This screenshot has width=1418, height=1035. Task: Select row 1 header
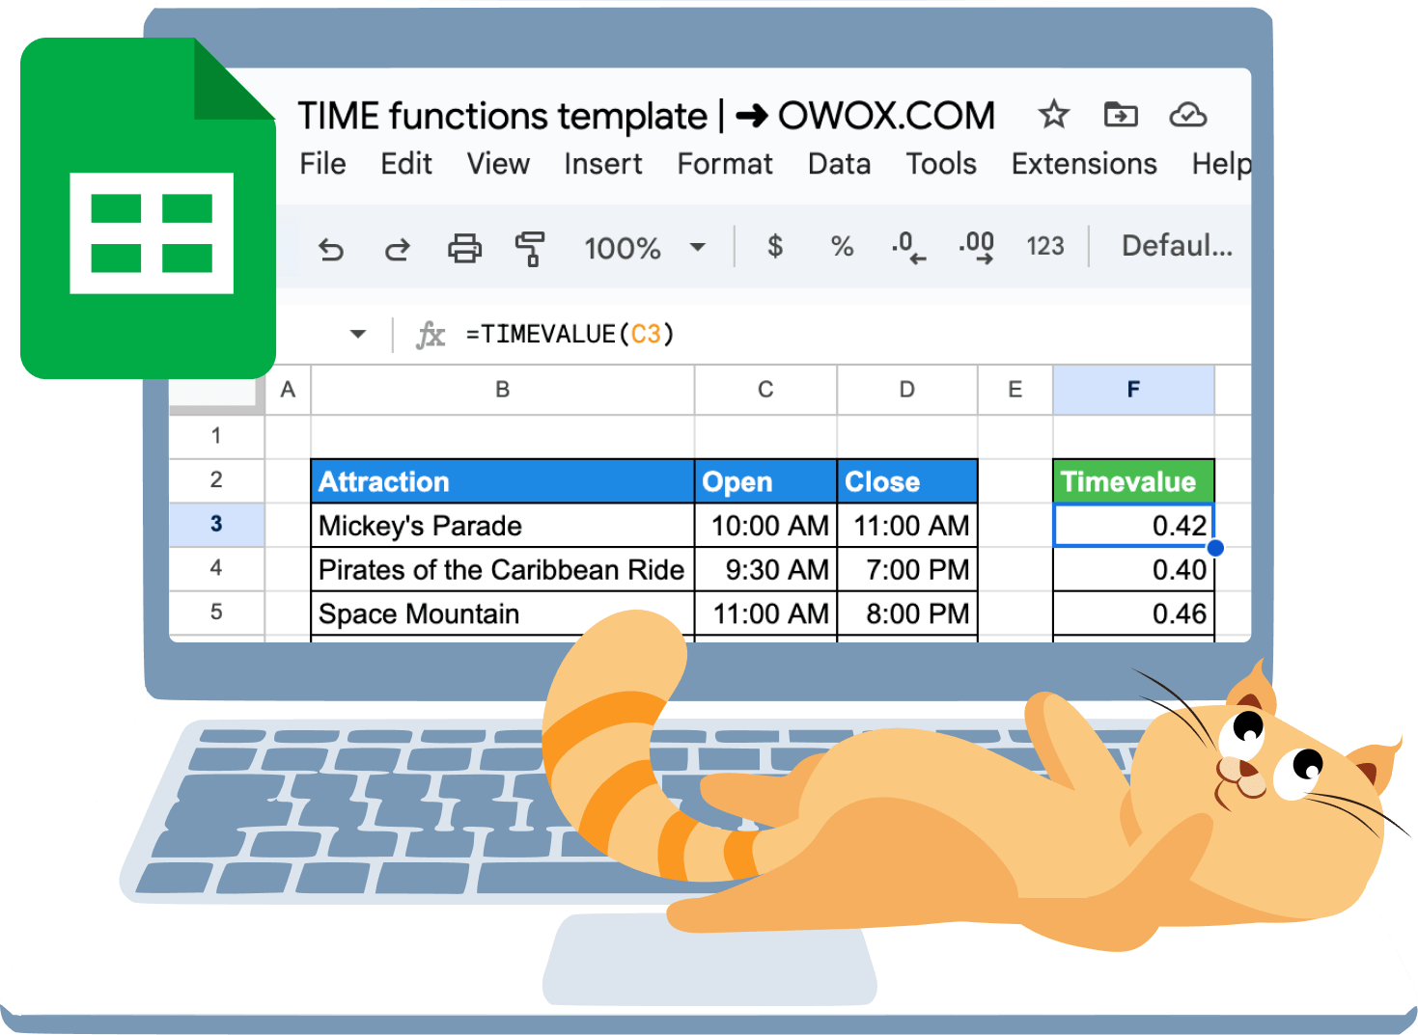pos(216,436)
